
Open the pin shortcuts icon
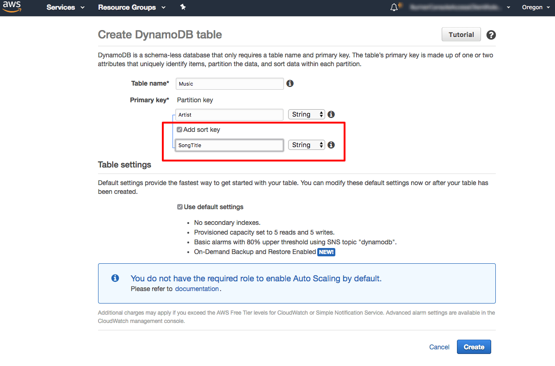coord(183,7)
